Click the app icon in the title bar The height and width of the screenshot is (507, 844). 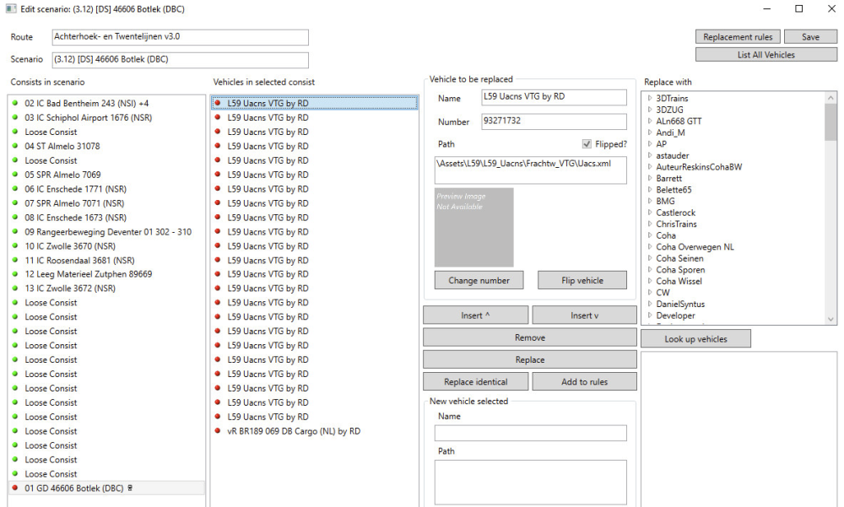pos(10,9)
